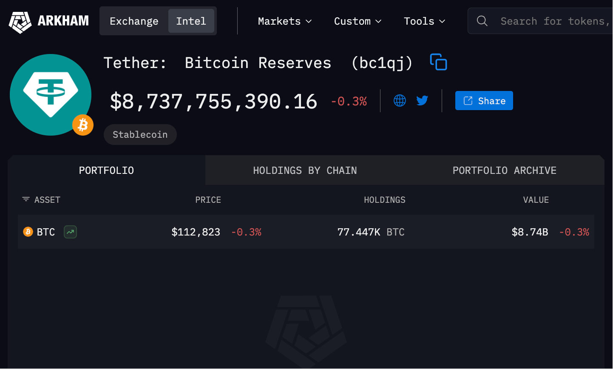Screen dimensions: 613x369
Task: Open the entity's website via globe icon
Action: click(400, 101)
